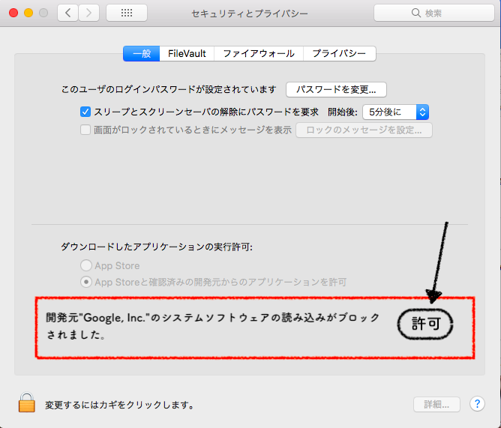
Task: Click the 検索 search field
Action: (x=433, y=13)
